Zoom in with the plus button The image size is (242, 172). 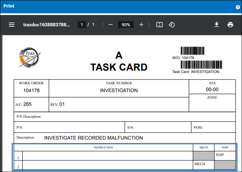141,25
